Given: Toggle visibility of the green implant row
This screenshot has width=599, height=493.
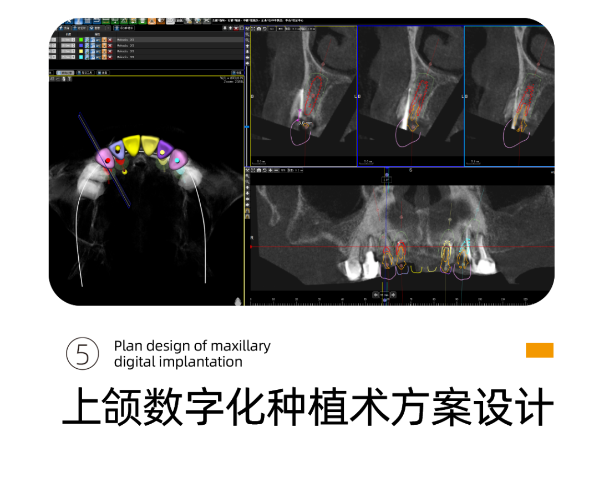Looking at the screenshot, I should click(x=87, y=40).
